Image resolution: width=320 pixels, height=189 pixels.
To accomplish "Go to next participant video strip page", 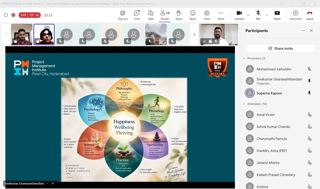I will [x=194, y=34].
